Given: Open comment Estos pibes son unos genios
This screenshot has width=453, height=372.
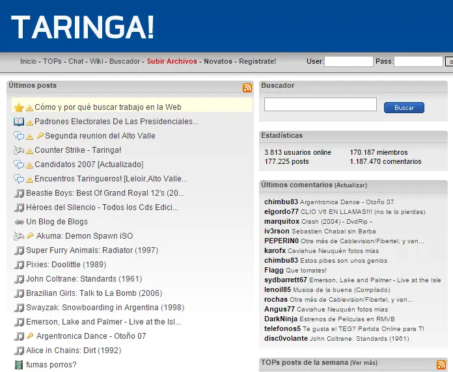Looking at the screenshot, I should click(x=344, y=261).
